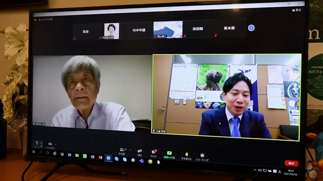323x181 pixels.
Task: Open File Explorer folder on taskbar
Action: pyautogui.click(x=77, y=155)
